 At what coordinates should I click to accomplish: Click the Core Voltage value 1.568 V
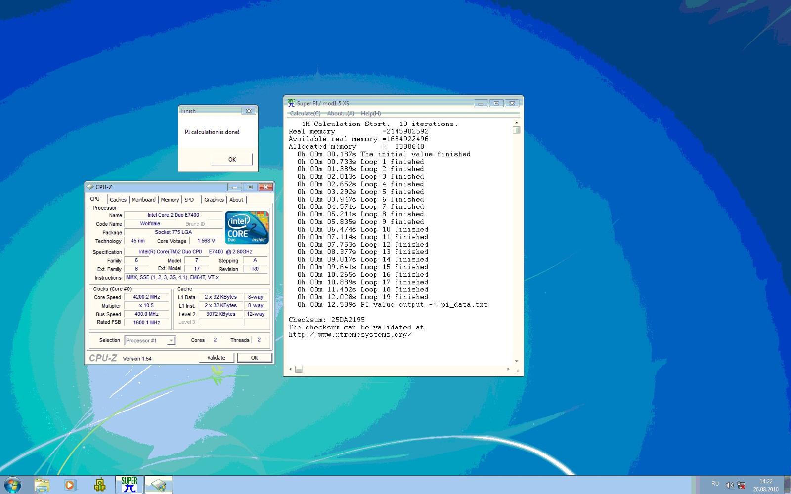206,241
